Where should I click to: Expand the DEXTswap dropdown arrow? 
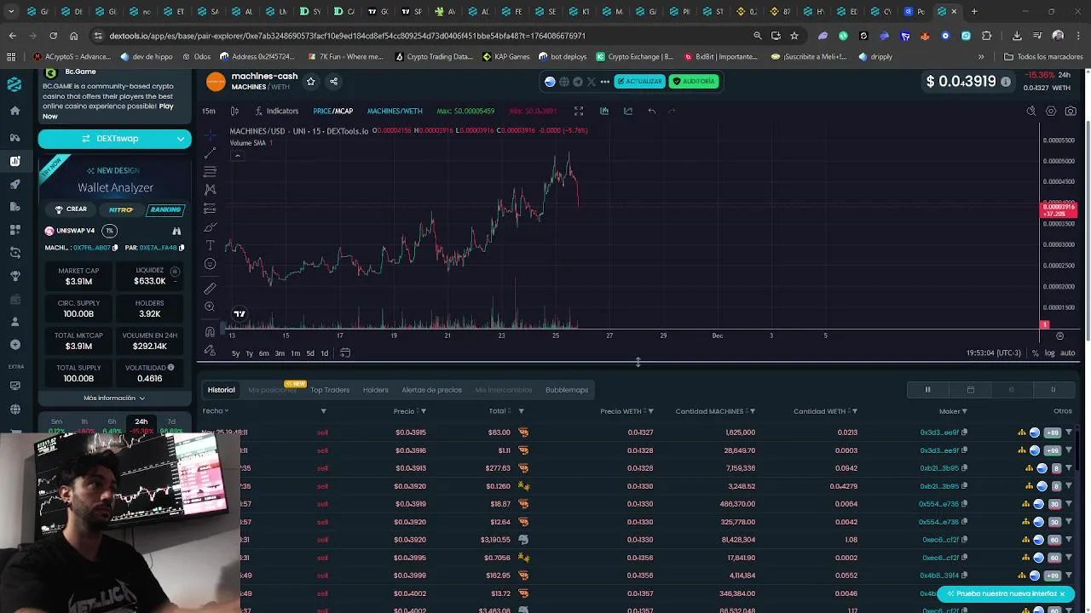(181, 139)
